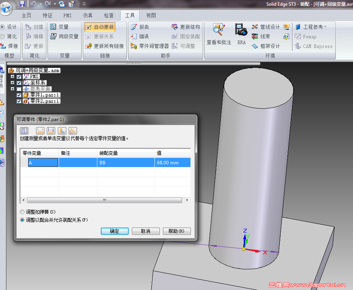Click the 取消 cancel button
The width and height of the screenshot is (353, 290).
146,231
